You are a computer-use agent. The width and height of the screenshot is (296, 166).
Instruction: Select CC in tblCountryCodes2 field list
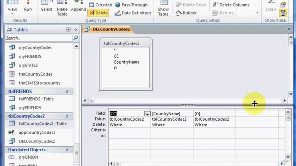click(x=116, y=56)
